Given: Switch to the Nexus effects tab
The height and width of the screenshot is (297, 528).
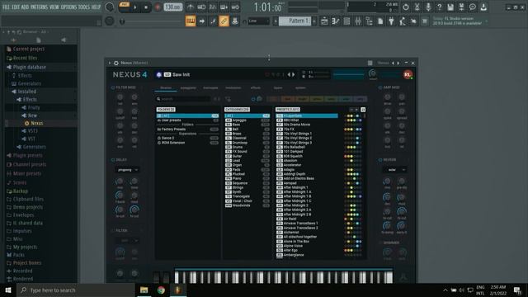Looking at the screenshot, I should coord(256,88).
